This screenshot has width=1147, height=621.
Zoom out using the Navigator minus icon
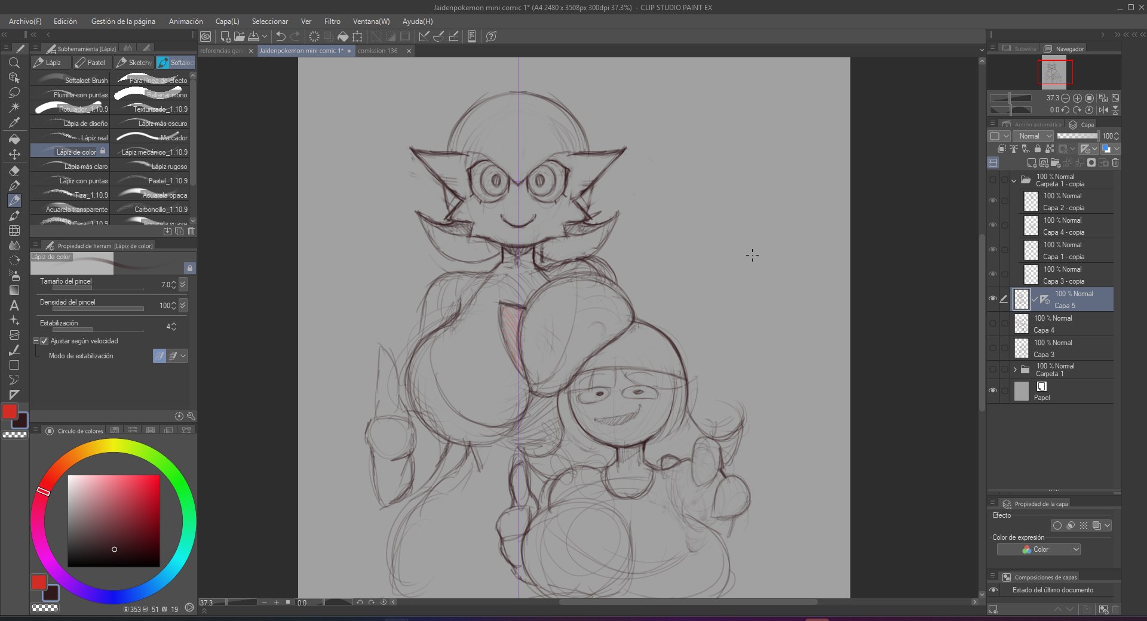[x=1065, y=98]
